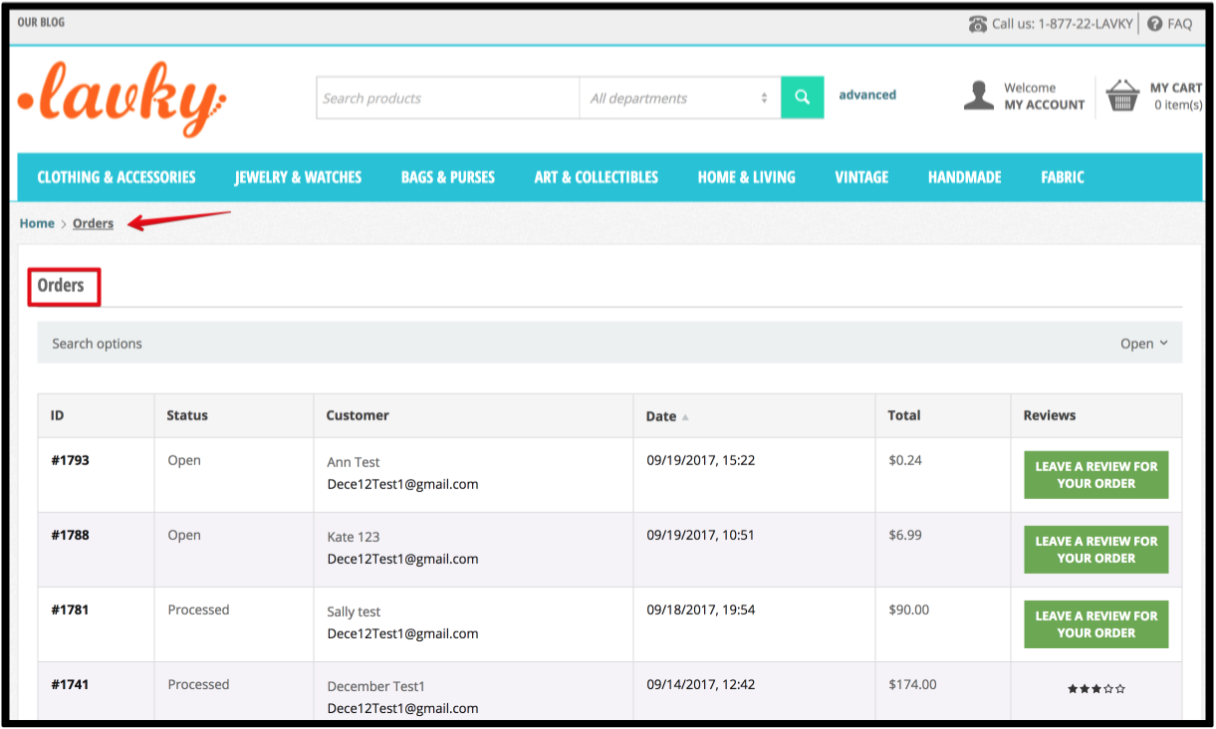Click LEAVE A REVIEW for order #1793
This screenshot has height=729, width=1216.
(x=1095, y=474)
